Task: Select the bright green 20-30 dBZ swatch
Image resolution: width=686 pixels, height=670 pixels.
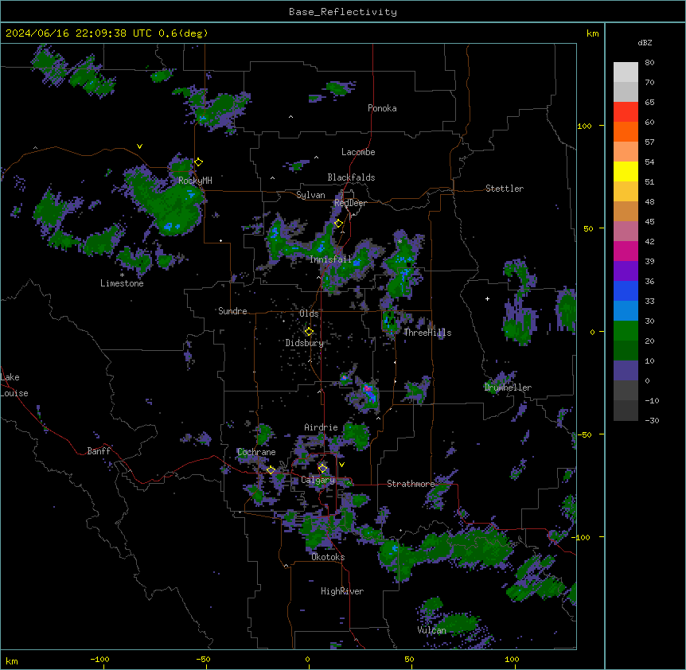Action: [x=626, y=331]
